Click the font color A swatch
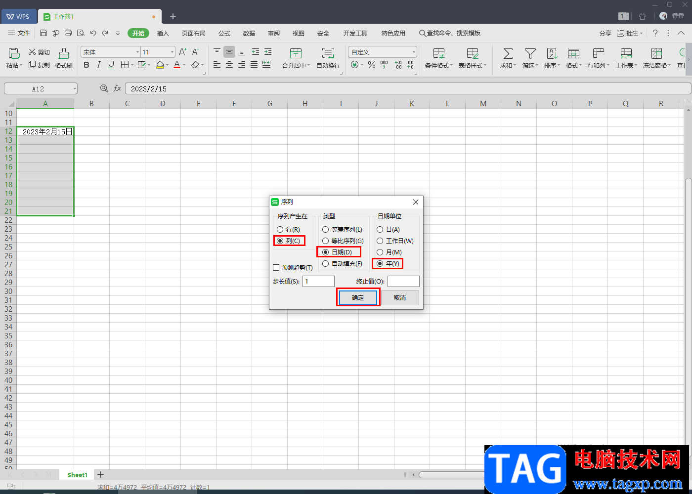Image resolution: width=692 pixels, height=494 pixels. [x=177, y=65]
